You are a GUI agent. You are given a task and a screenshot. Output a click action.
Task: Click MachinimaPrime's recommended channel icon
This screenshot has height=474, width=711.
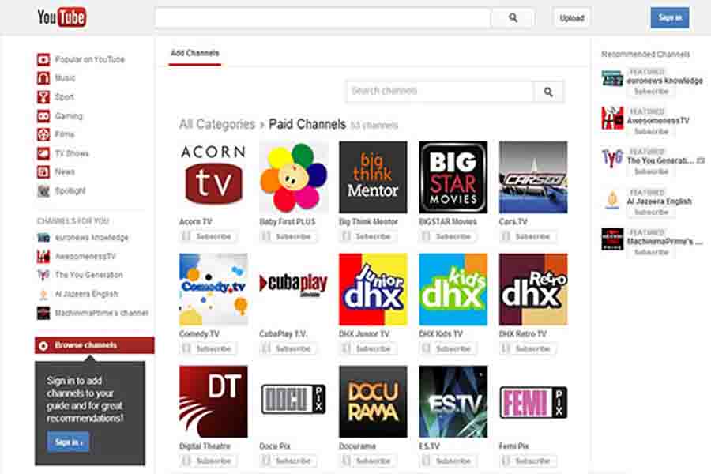[612, 239]
